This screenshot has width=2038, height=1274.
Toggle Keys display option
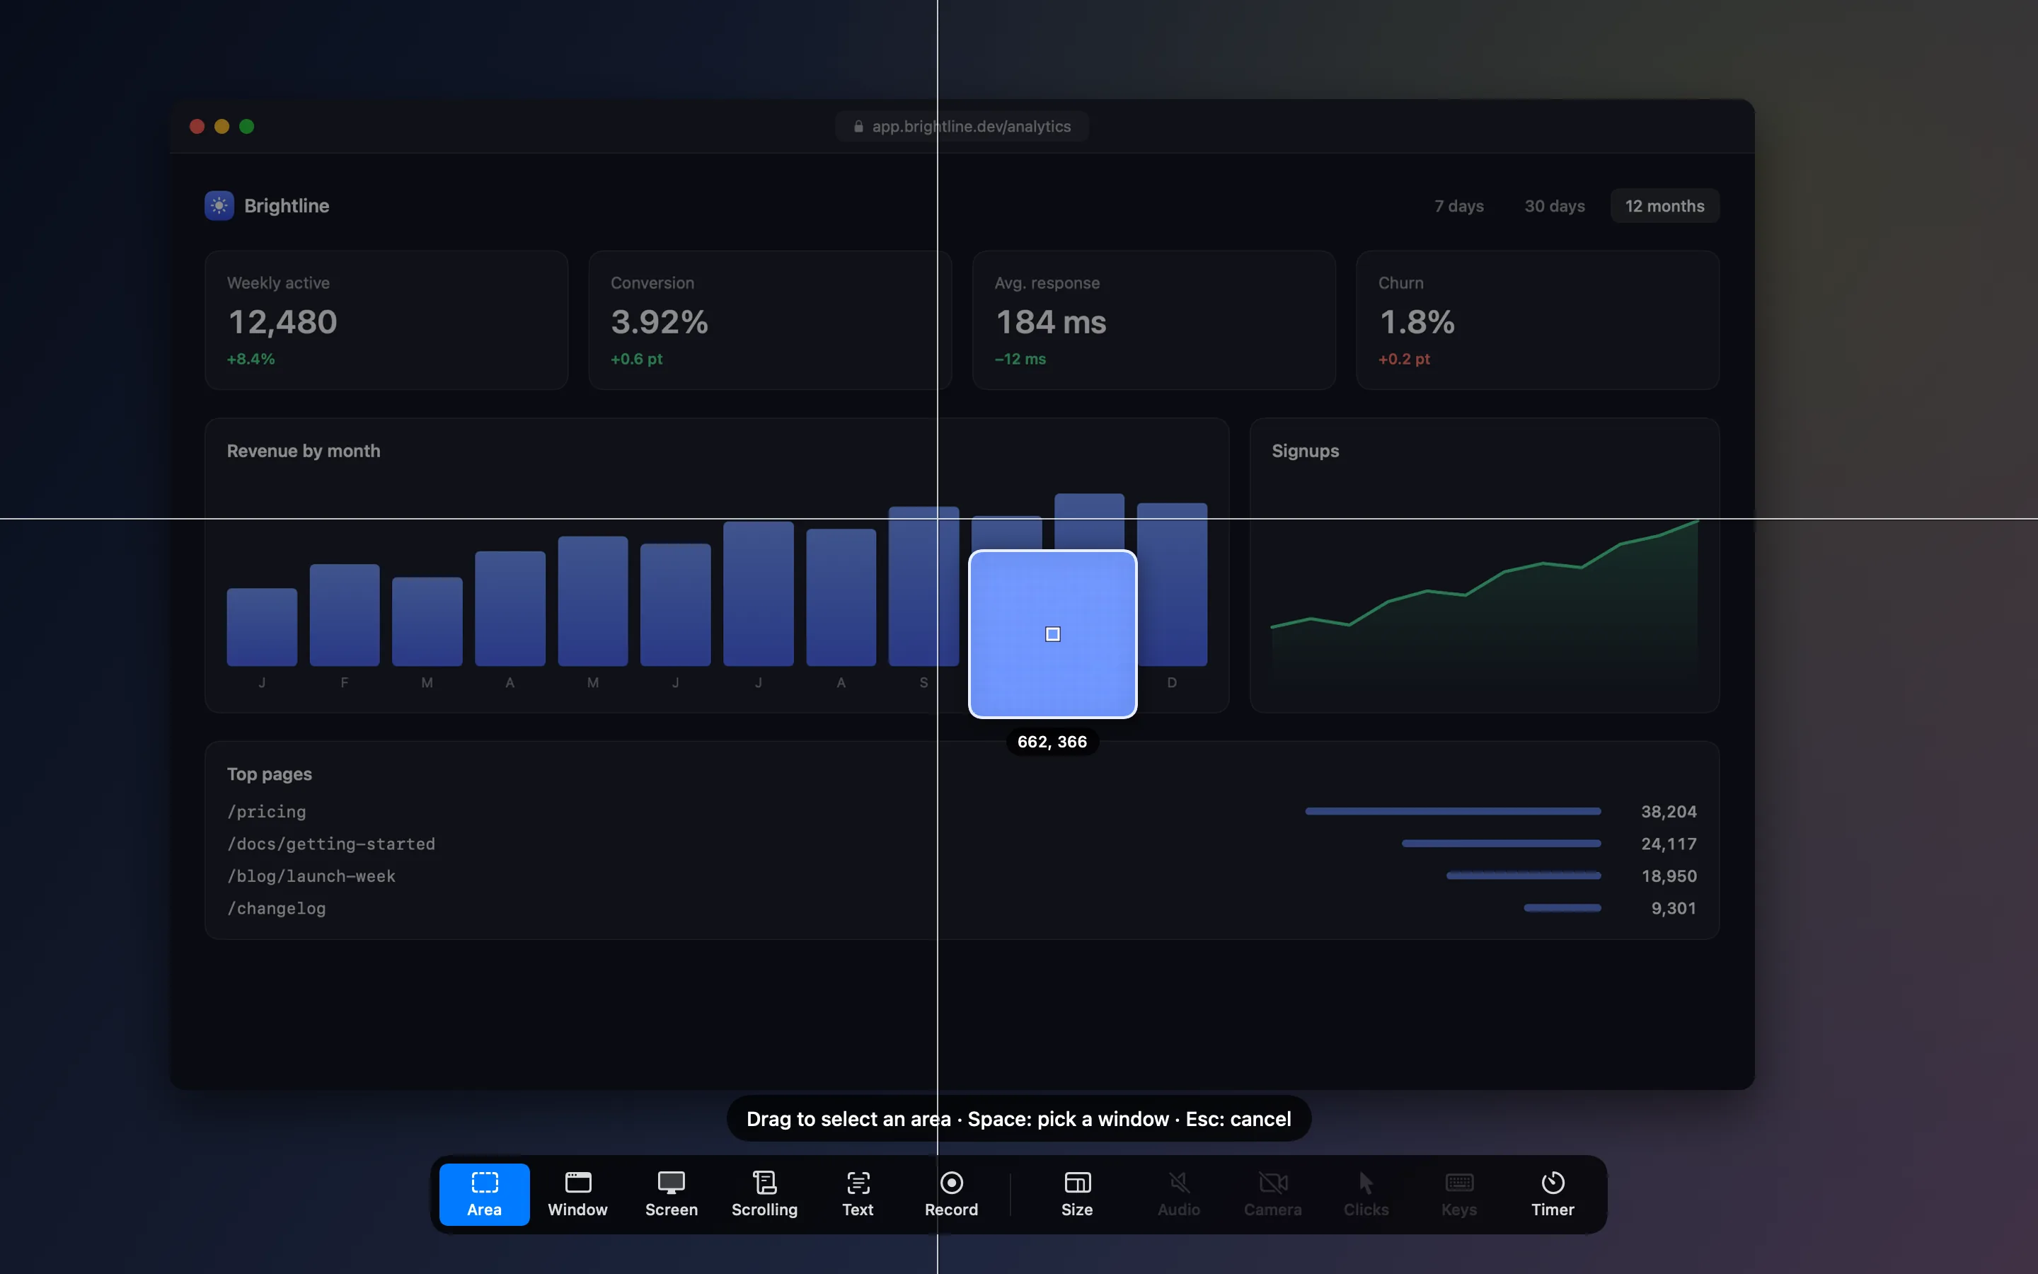[1459, 1194]
